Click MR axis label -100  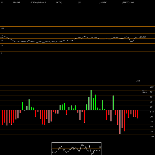(x=152, y=137)
